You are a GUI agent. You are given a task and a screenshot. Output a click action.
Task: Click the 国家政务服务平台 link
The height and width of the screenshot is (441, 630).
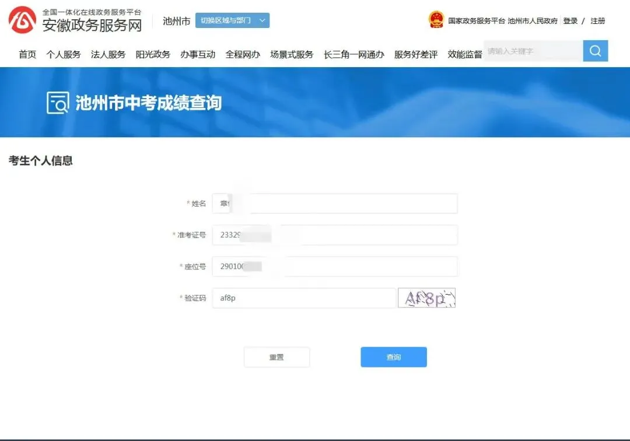(477, 21)
